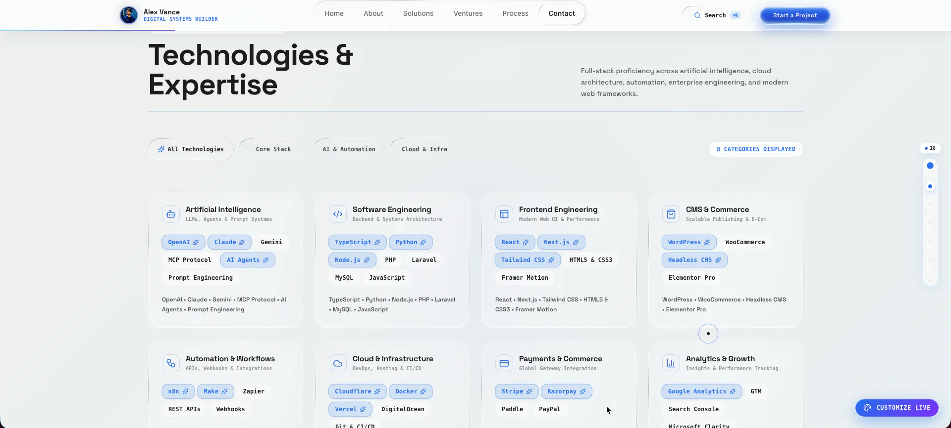Click the Frontend Engineering layout icon

504,214
